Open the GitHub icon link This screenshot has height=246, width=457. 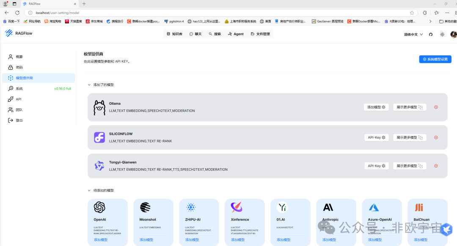(x=431, y=34)
